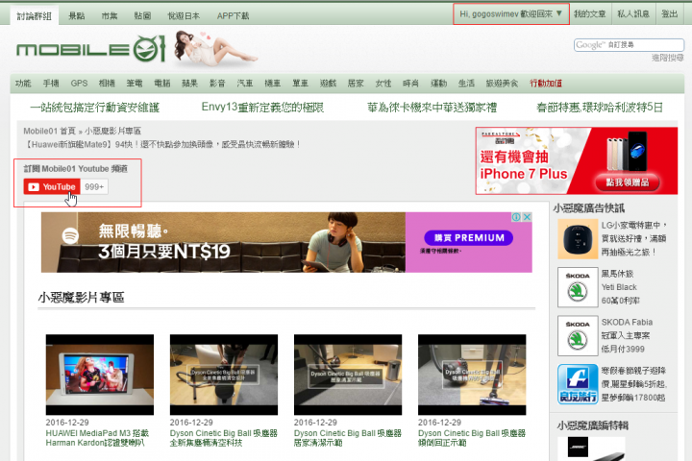Open the red 行動加值 menu

pos(546,84)
